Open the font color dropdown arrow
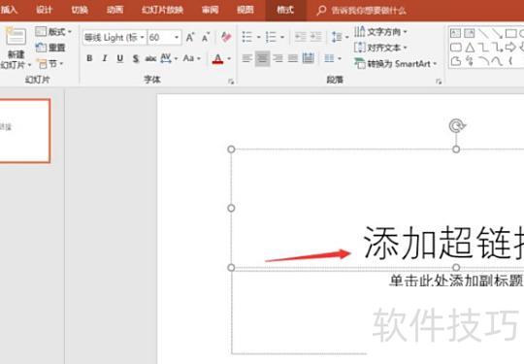524x364 pixels. (229, 59)
